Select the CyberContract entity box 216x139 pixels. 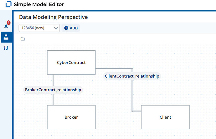coord(71,62)
